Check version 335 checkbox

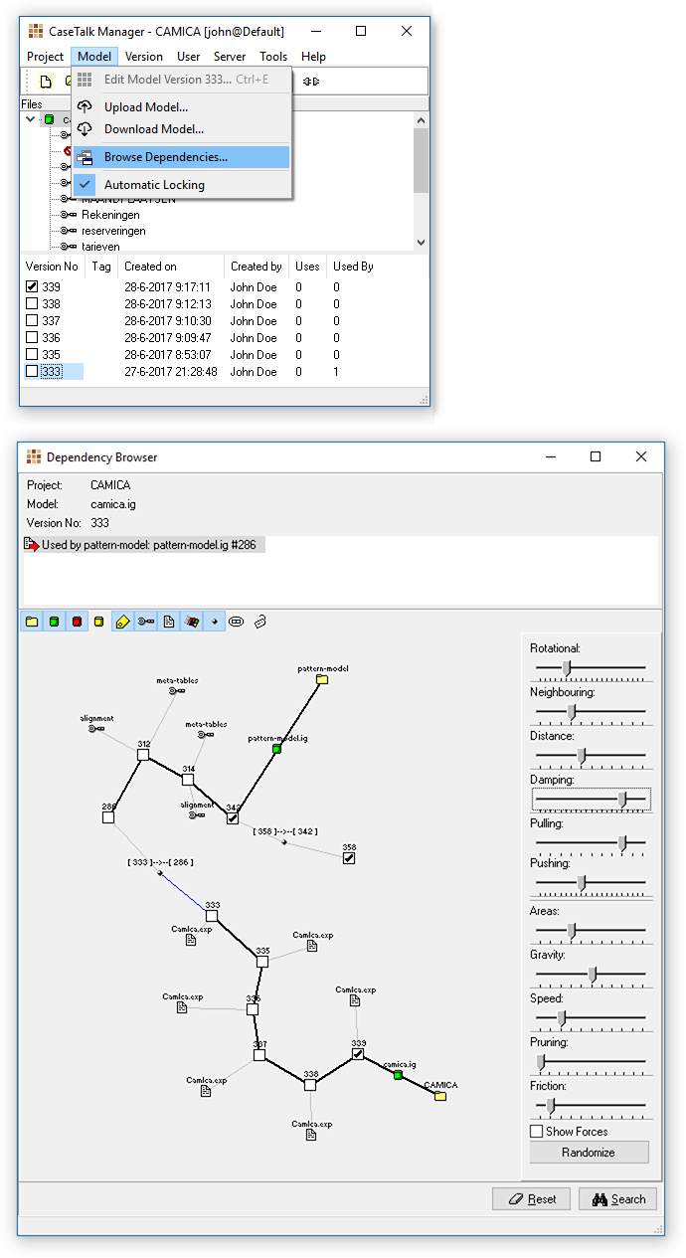pyautogui.click(x=32, y=355)
